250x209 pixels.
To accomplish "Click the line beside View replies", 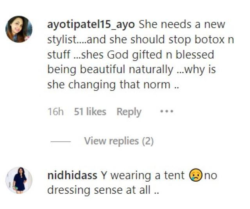I will coord(61,141).
